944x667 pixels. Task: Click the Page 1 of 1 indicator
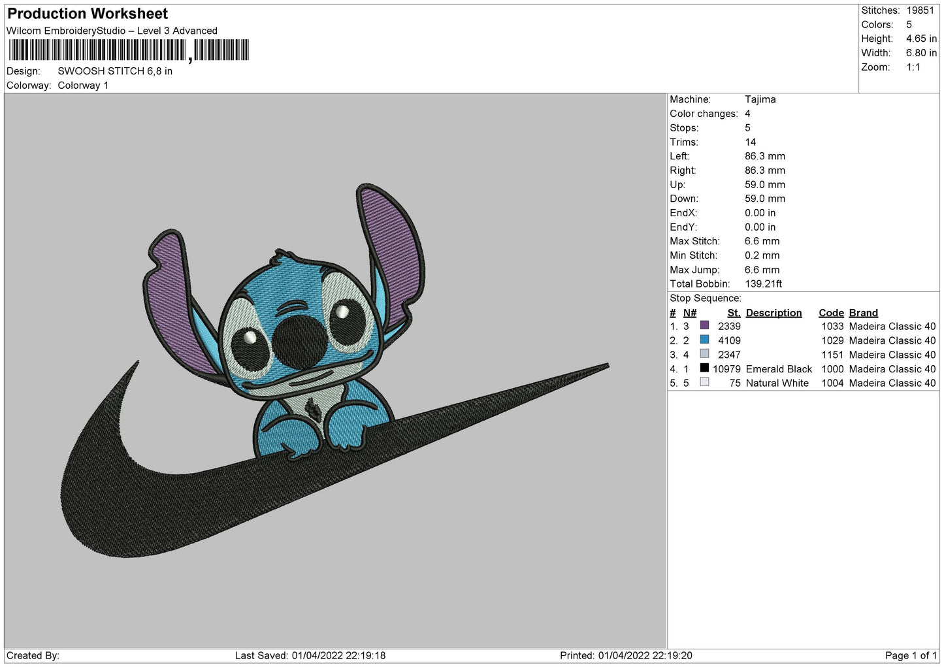[911, 655]
